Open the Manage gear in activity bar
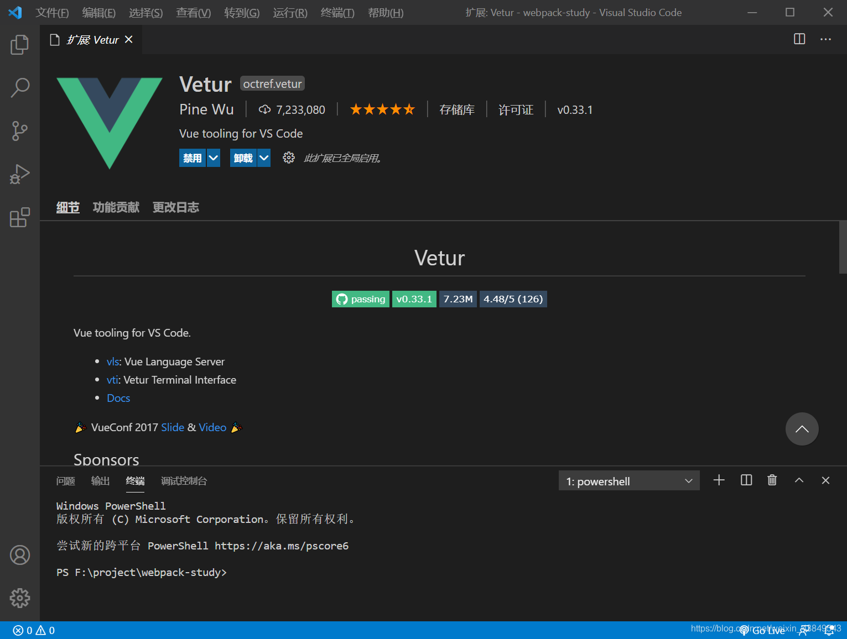Screen dimensions: 847x639 [x=20, y=598]
